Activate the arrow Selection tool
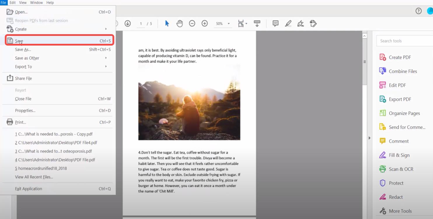Screen dimensions: 433x219 [x=167, y=24]
